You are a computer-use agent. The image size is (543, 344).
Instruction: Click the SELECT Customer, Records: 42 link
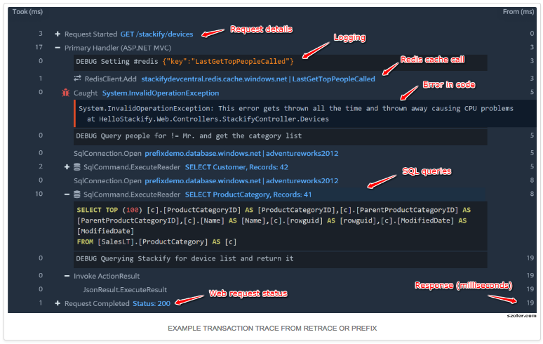(236, 167)
